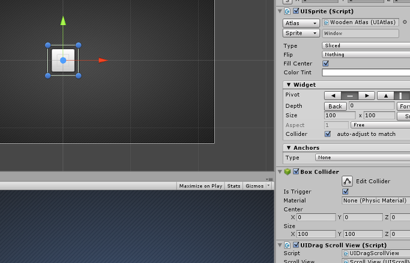
Task: Toggle the Fill Center checkbox
Action: click(325, 64)
